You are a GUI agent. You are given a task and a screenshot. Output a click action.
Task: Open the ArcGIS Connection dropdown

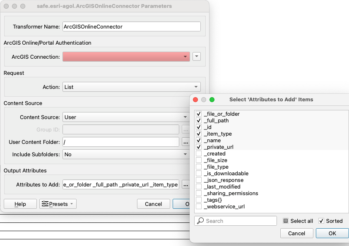coord(126,57)
